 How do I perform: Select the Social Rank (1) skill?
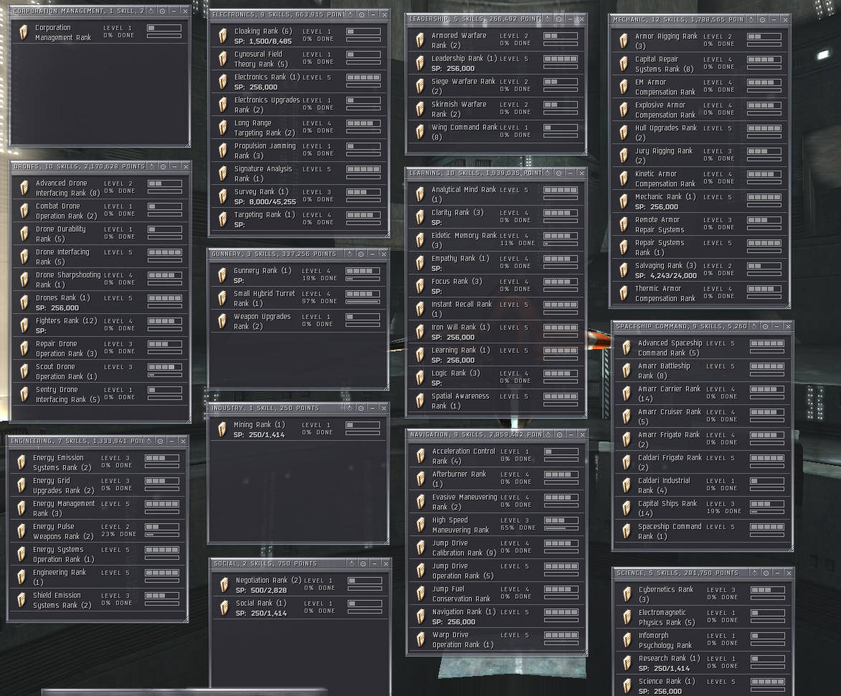[300, 608]
